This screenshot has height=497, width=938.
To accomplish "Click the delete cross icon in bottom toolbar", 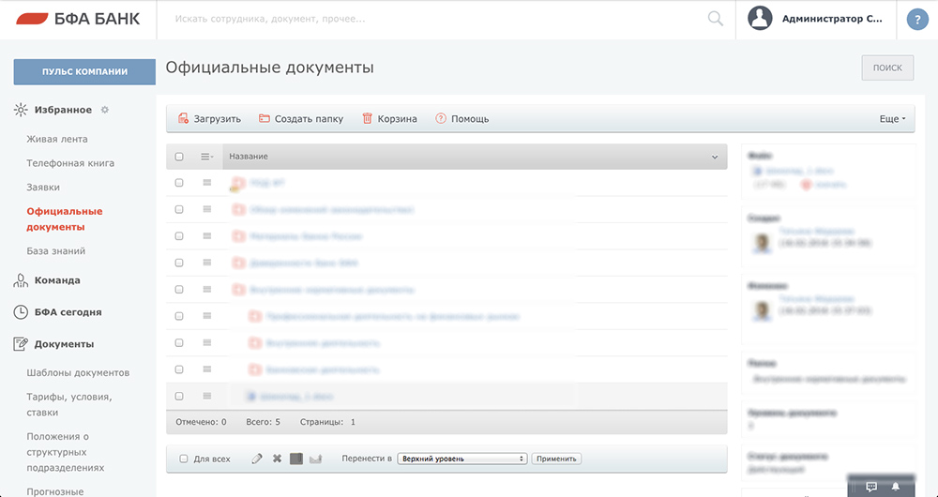I will (277, 459).
